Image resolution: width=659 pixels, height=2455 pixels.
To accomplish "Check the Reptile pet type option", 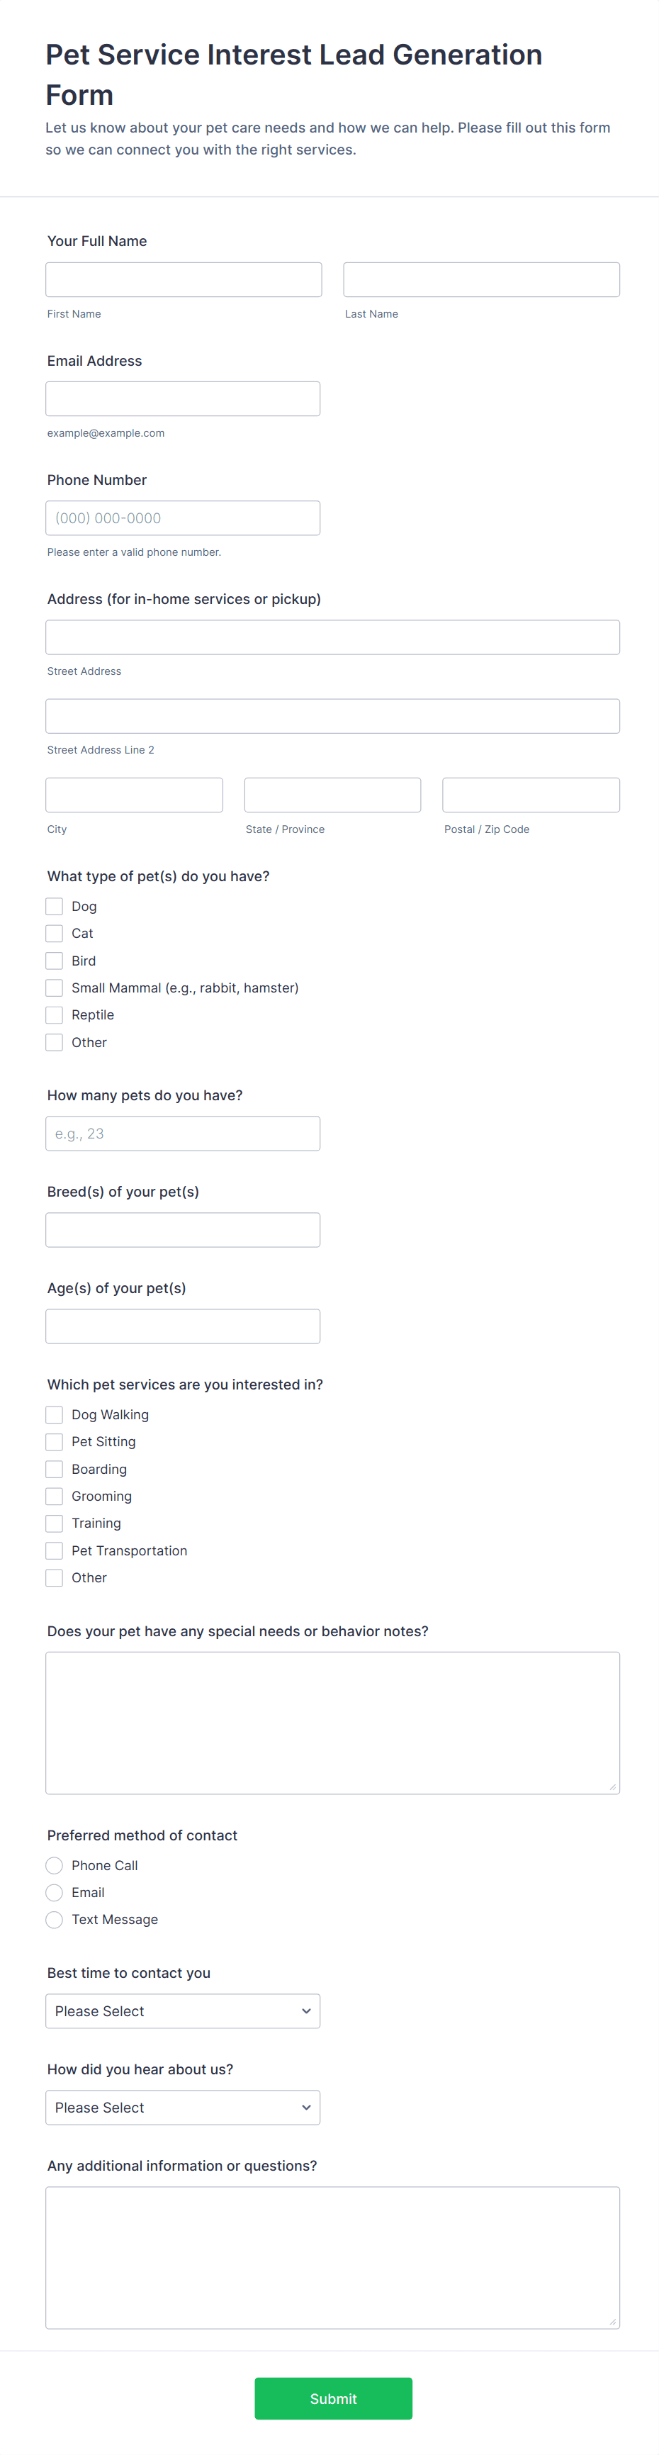I will click(55, 1015).
